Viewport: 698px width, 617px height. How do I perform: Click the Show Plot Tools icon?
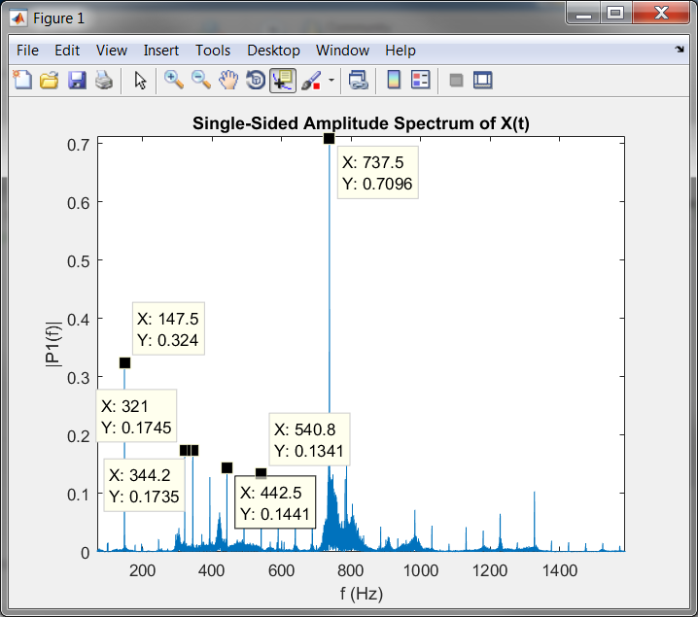tap(483, 81)
